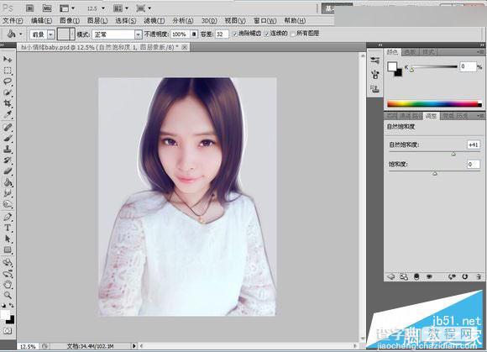
Task: Toggle the 连续的 contiguous checkbox
Action: [266, 34]
